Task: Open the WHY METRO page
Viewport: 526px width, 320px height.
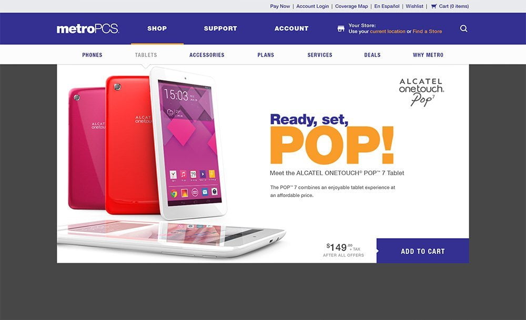Action: [x=428, y=55]
